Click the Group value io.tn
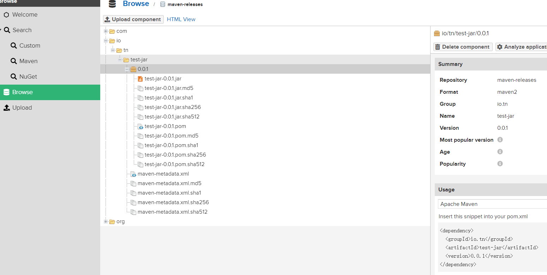 click(503, 104)
